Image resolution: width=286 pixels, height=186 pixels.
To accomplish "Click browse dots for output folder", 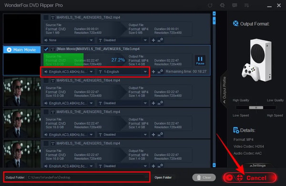I will click(x=147, y=177).
